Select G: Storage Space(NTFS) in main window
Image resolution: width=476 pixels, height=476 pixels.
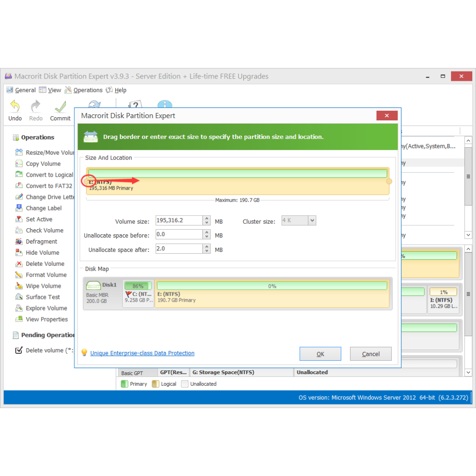point(242,372)
